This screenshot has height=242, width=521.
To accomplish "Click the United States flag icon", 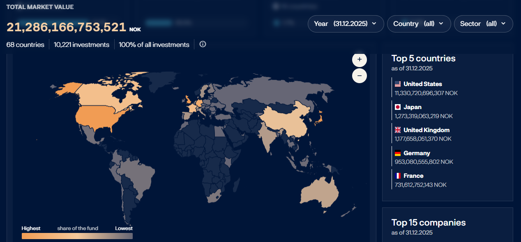I will [x=398, y=84].
